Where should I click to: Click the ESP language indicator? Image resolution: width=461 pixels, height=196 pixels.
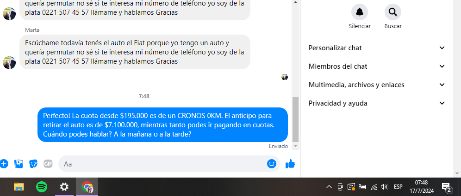click(398, 187)
